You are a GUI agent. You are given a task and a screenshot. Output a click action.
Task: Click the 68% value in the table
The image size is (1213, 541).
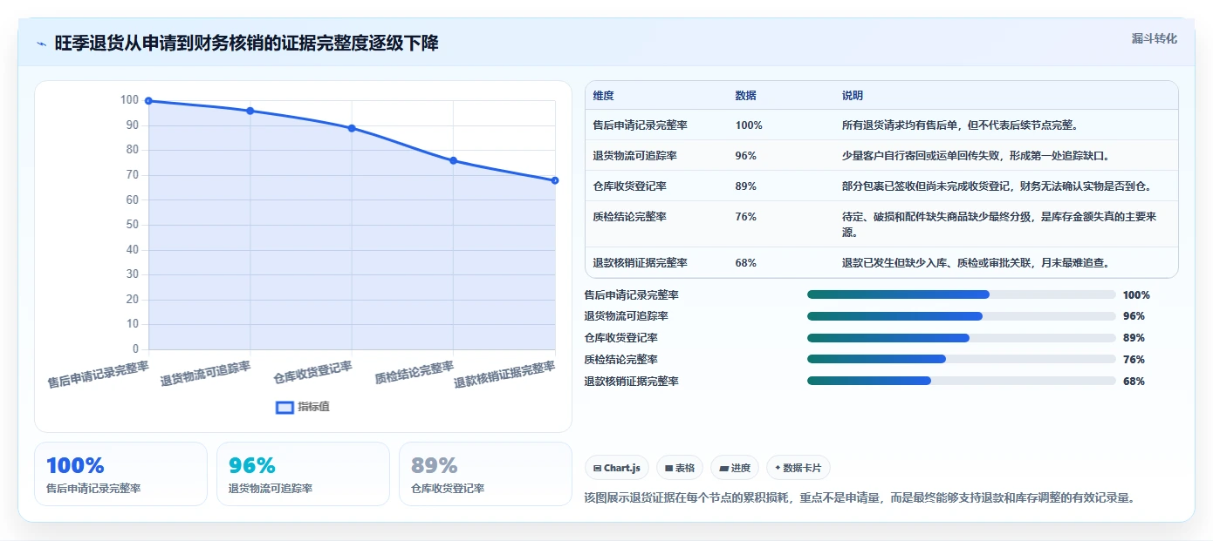point(746,263)
